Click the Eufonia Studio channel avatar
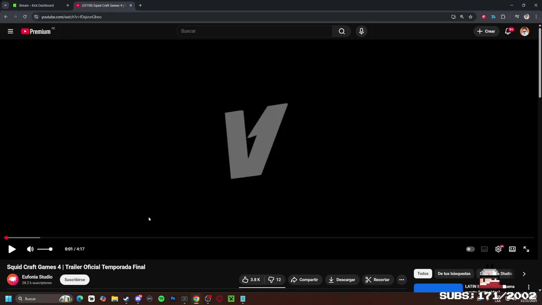This screenshot has width=542, height=305. tap(13, 280)
